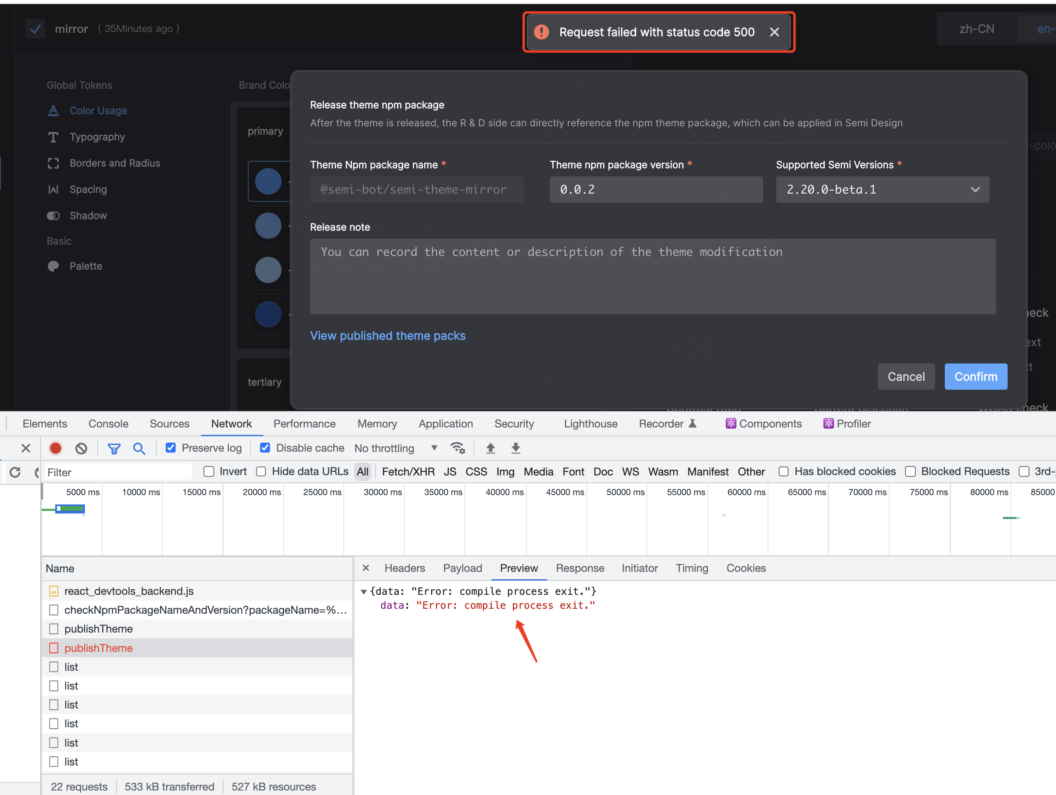The width and height of the screenshot is (1056, 795).
Task: Stop recording the network log
Action: click(55, 448)
